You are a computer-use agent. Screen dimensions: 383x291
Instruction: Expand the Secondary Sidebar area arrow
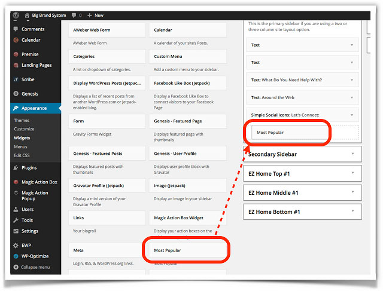[x=352, y=154]
